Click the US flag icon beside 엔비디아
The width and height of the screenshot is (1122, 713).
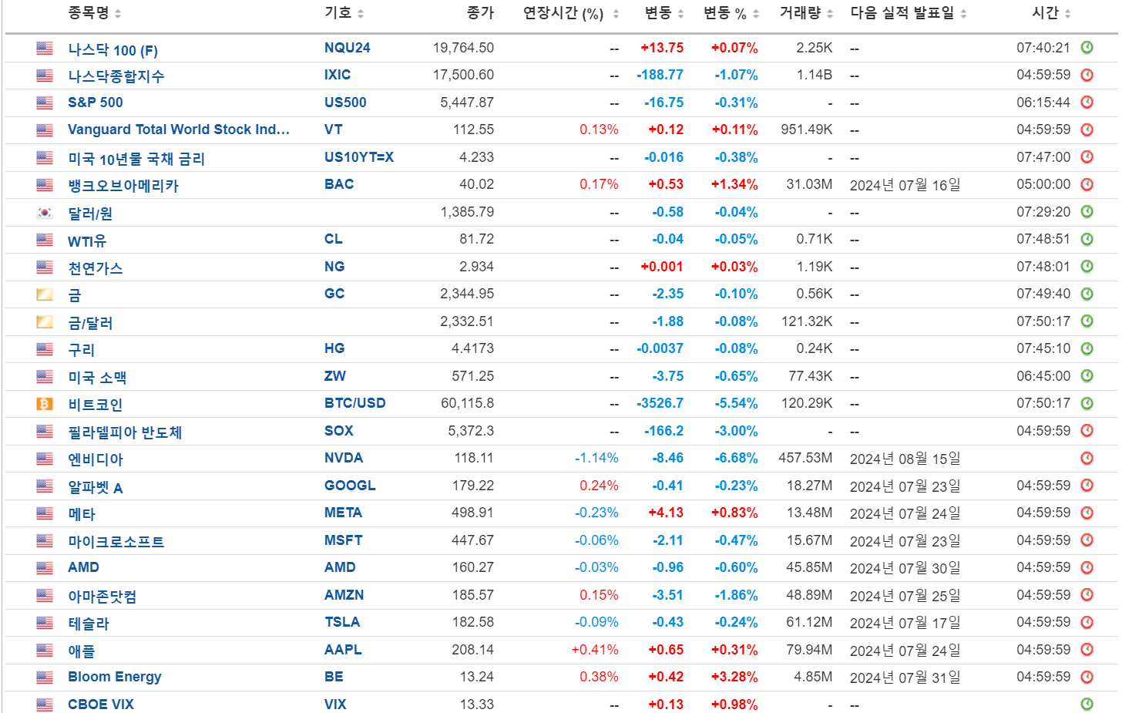(x=45, y=459)
